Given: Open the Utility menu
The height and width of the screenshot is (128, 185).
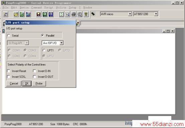Looking at the screenshot, I should 61,7.
